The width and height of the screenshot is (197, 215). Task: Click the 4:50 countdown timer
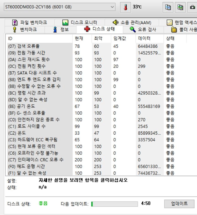click(x=146, y=203)
